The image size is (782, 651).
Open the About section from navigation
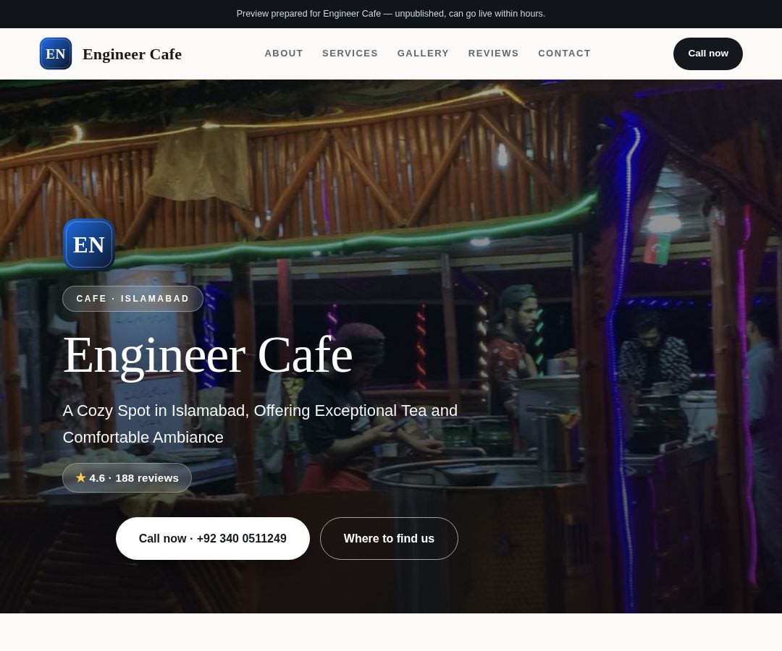(284, 54)
